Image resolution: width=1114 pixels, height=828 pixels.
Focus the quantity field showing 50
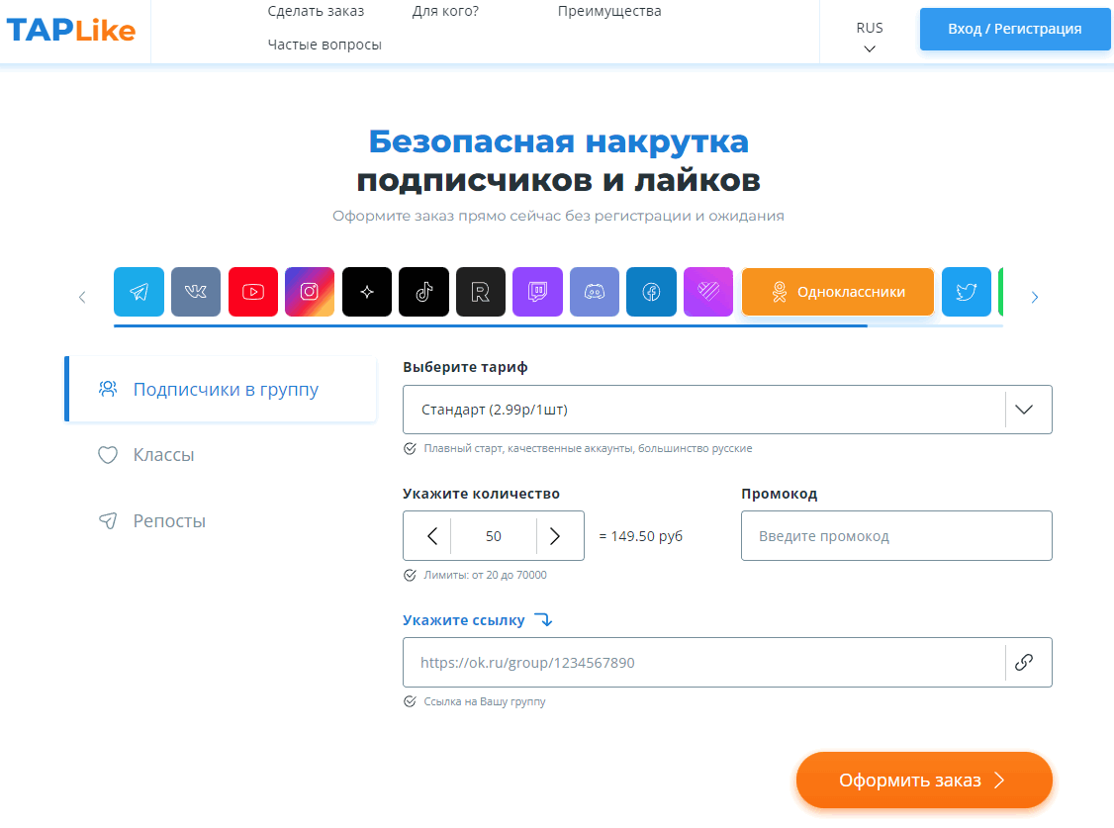pyautogui.click(x=494, y=536)
